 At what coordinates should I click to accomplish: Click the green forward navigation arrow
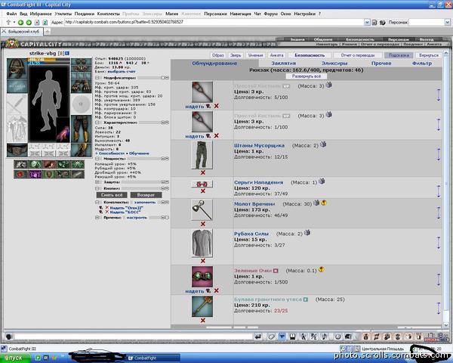[x=29, y=22]
